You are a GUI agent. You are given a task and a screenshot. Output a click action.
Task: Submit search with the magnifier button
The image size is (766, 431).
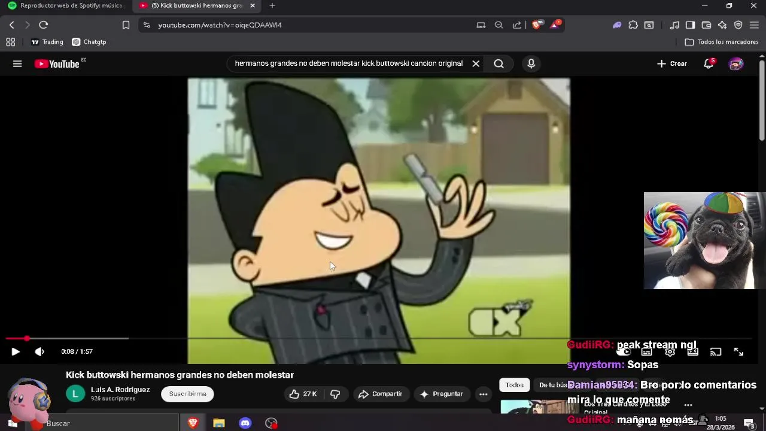click(x=498, y=63)
